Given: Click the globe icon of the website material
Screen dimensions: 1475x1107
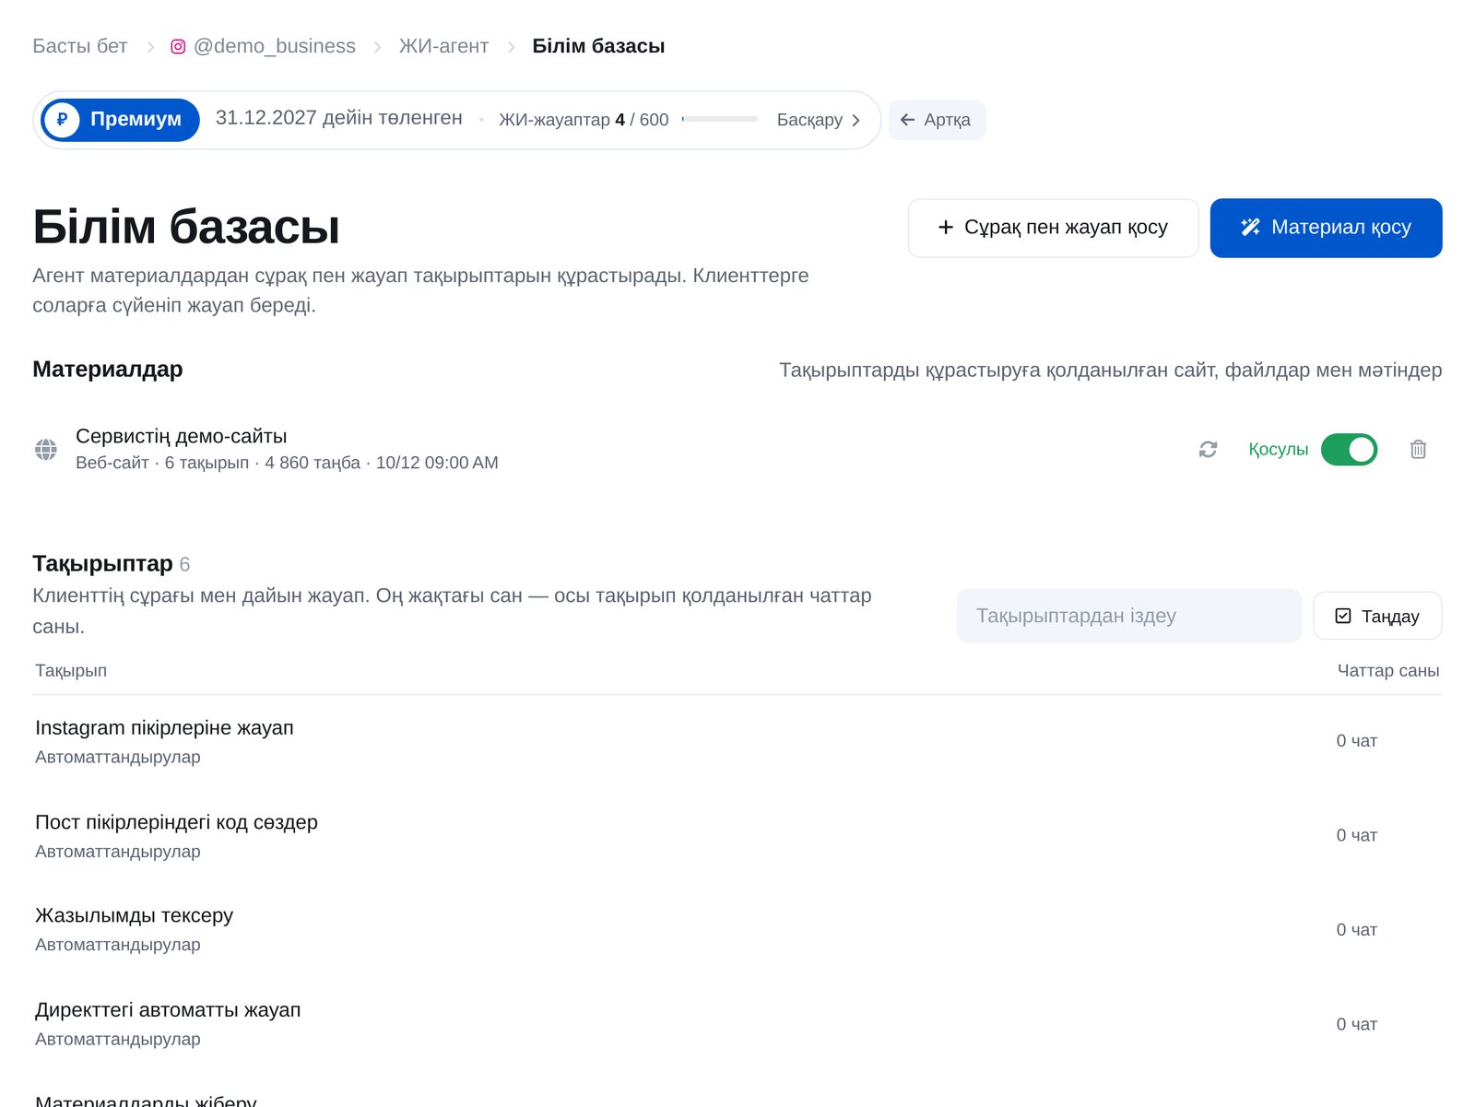Looking at the screenshot, I should pos(46,449).
